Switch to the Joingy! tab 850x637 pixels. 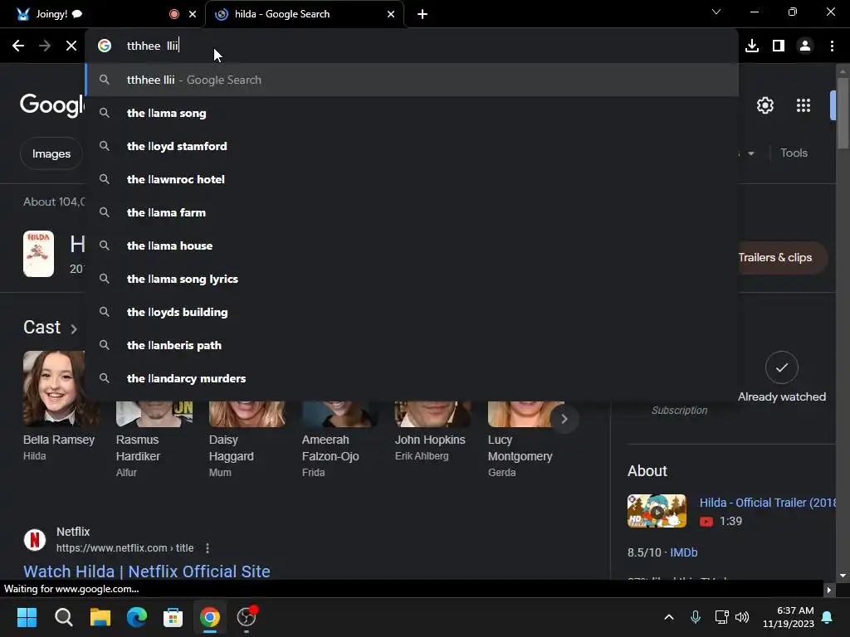click(102, 14)
